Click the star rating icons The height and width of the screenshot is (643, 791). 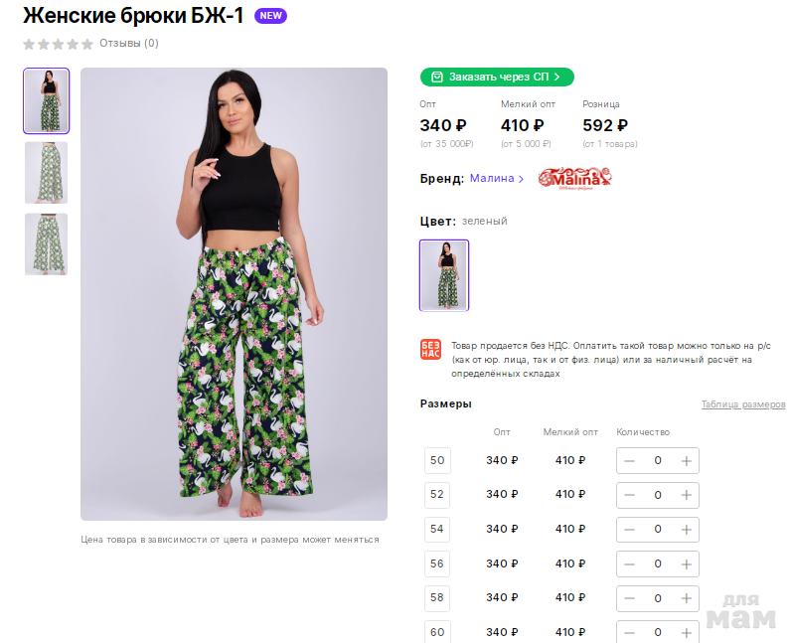[58, 44]
